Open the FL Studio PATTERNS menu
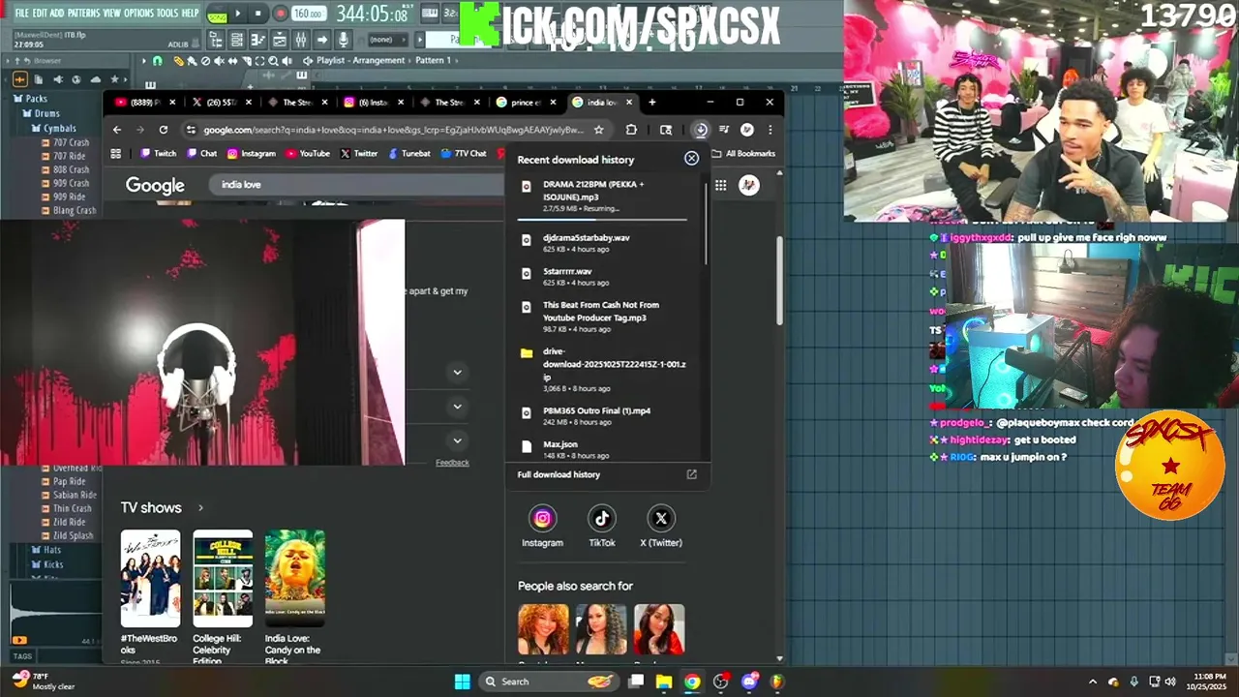This screenshot has height=697, width=1239. click(x=83, y=14)
